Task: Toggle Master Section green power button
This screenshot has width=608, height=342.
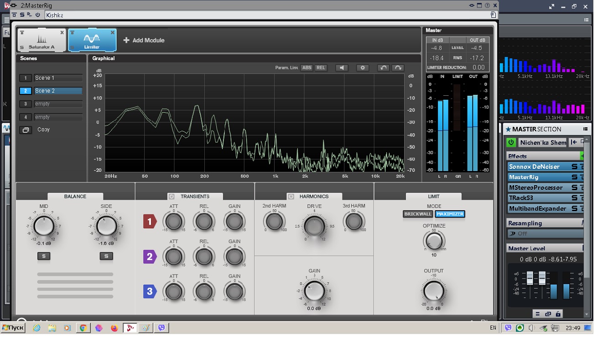Action: coord(511,142)
